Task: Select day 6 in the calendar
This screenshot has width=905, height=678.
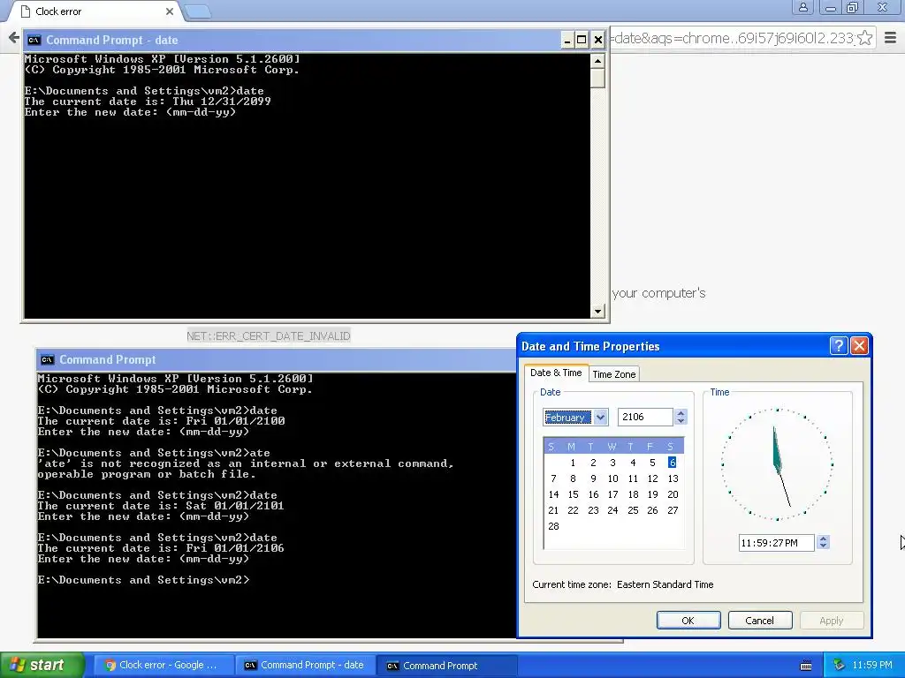Action: point(672,463)
